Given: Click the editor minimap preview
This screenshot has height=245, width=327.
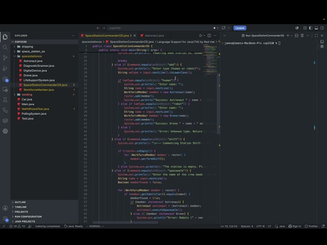Looking at the screenshot, I should 210,60.
